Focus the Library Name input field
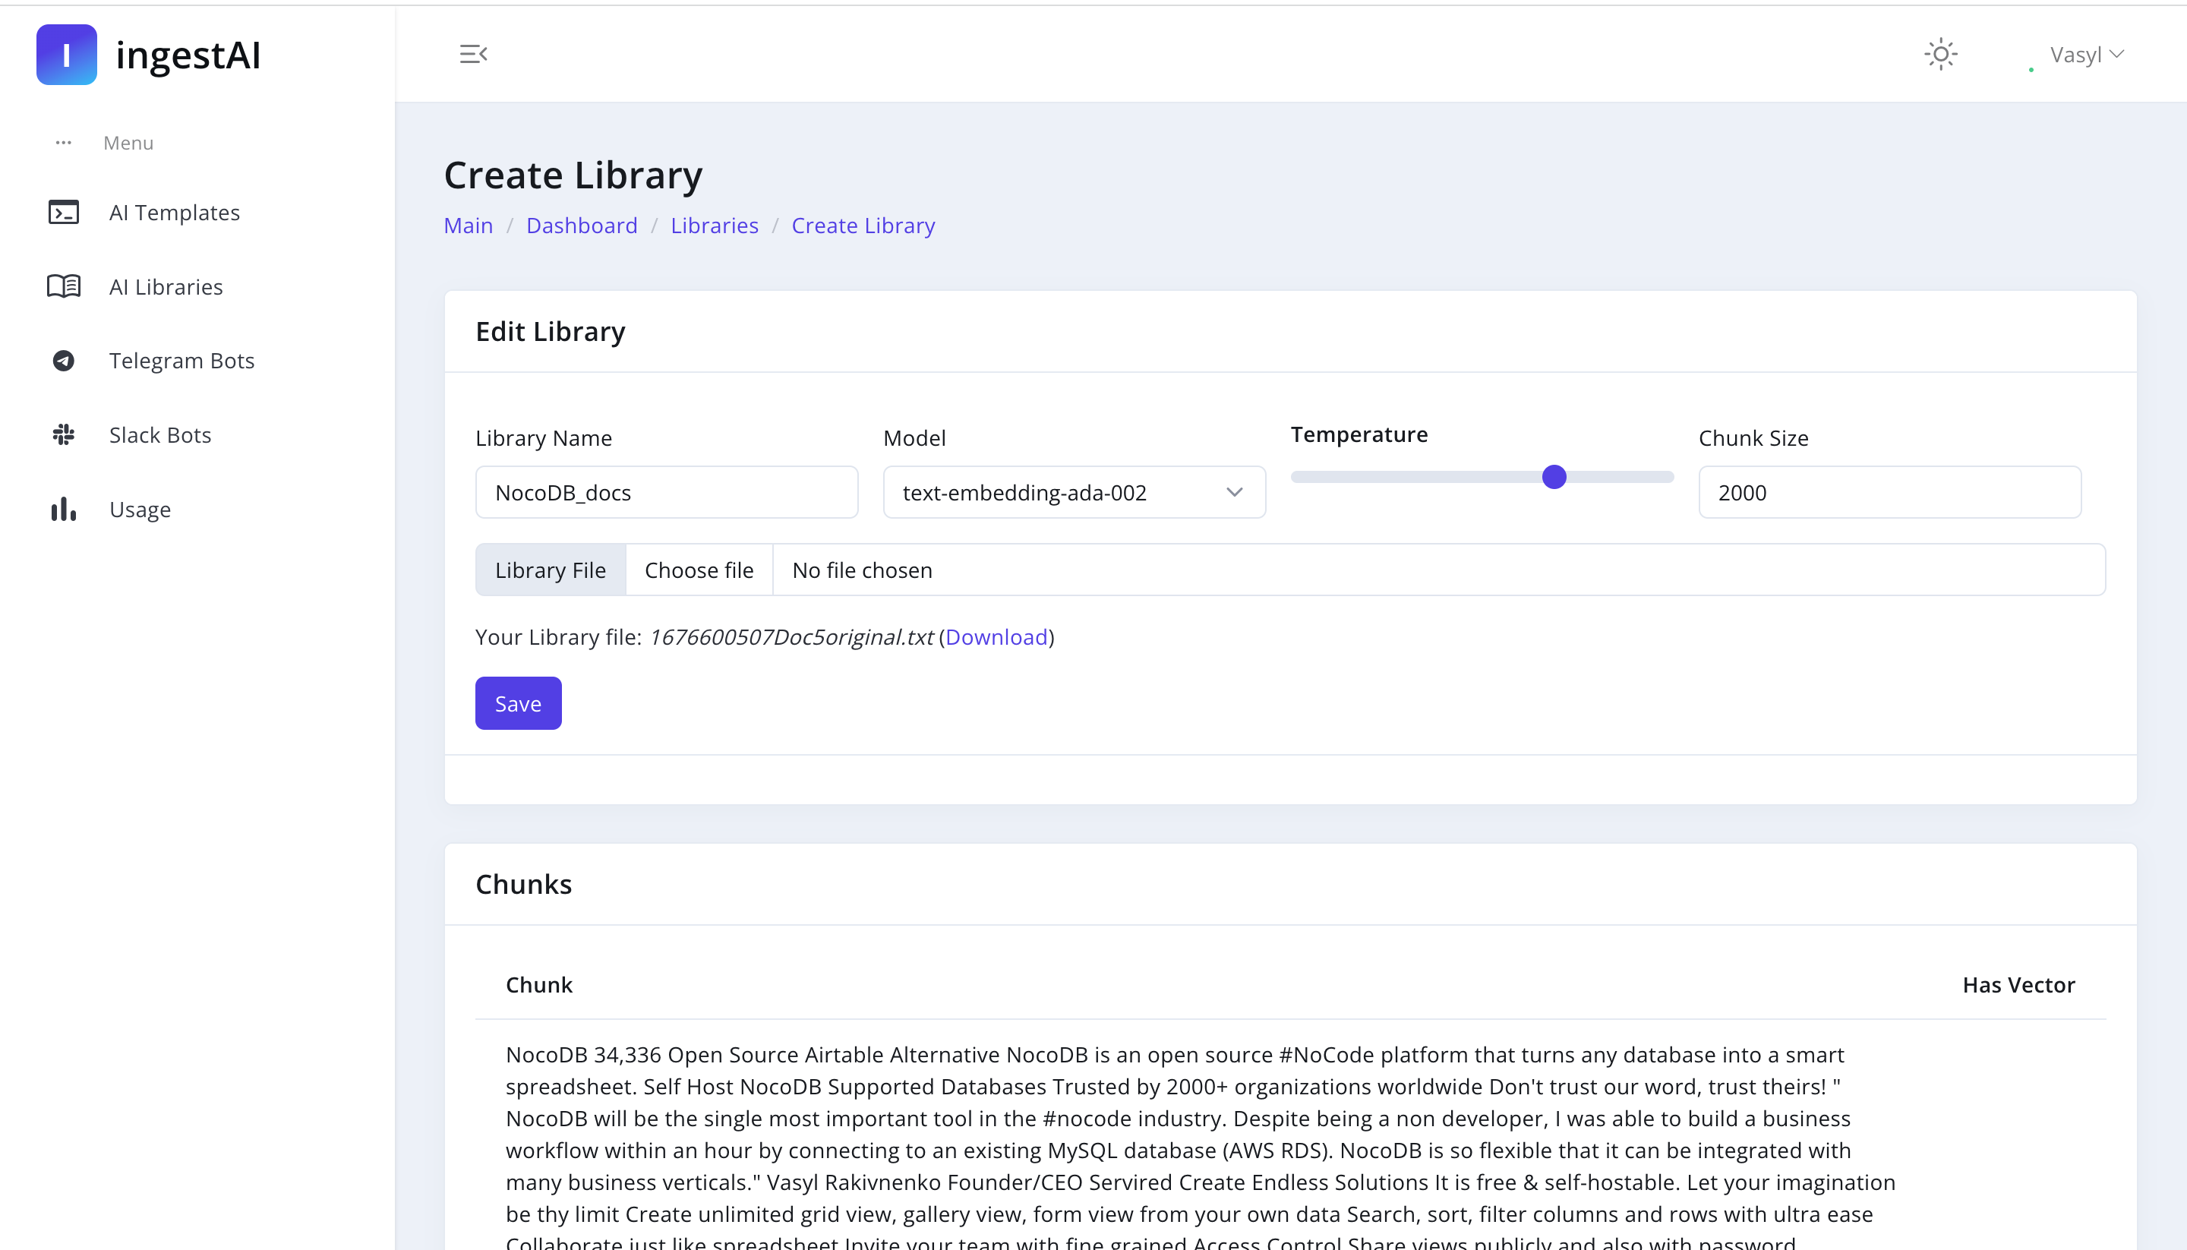 pyautogui.click(x=667, y=492)
